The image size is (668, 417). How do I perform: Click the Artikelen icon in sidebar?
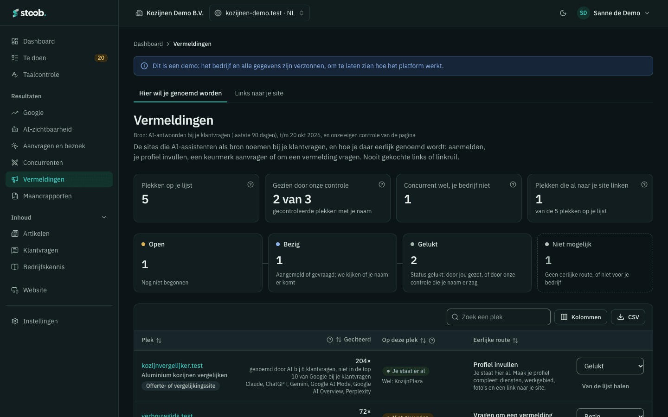15,234
